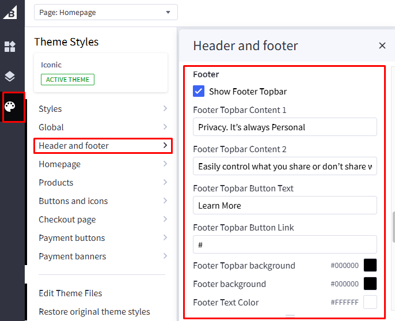The width and height of the screenshot is (395, 321).
Task: Uncheck Show Footer Topbar checkbox
Action: [199, 91]
